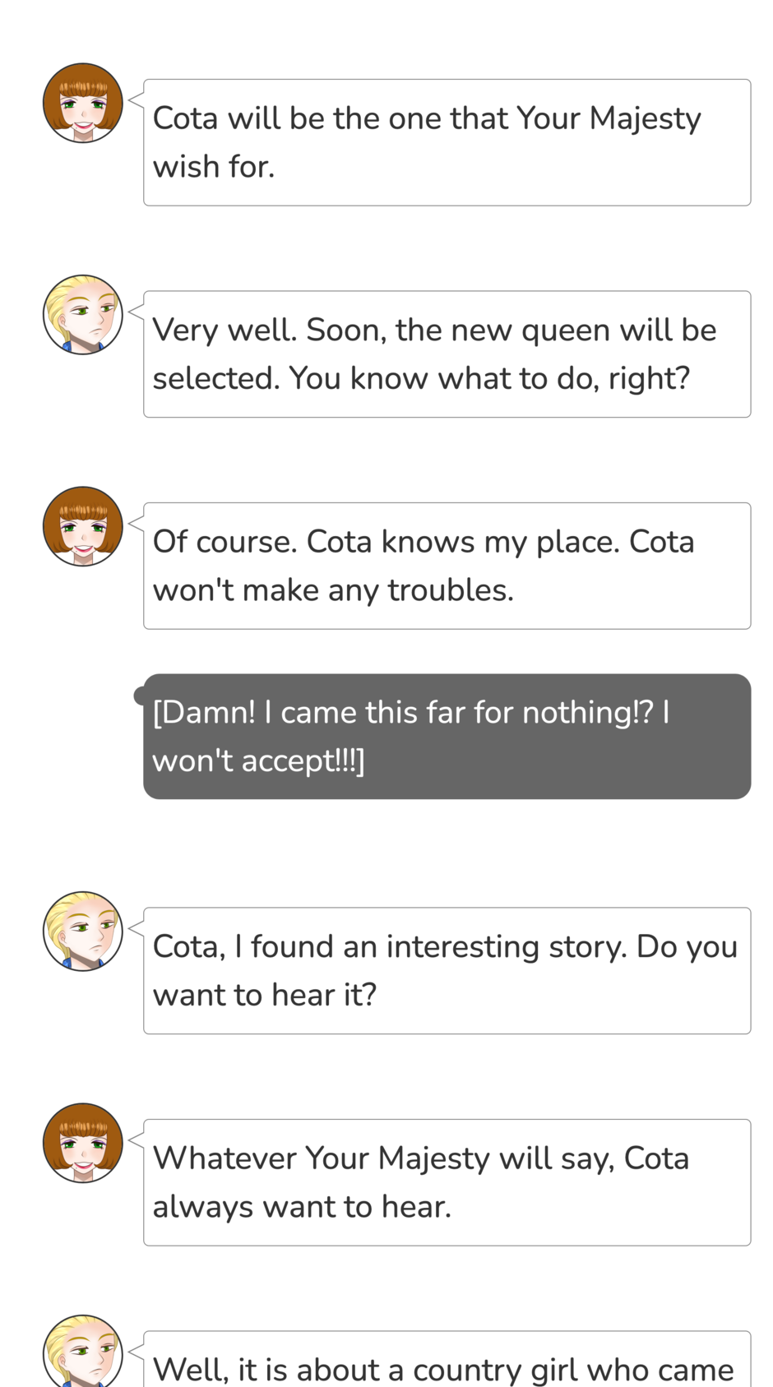
Task: Click Cota's avatar next to "Of course" message
Action: pos(83,526)
